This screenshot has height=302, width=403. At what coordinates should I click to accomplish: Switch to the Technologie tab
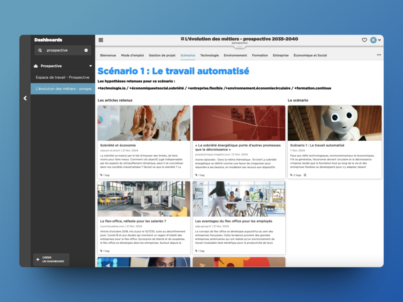209,55
